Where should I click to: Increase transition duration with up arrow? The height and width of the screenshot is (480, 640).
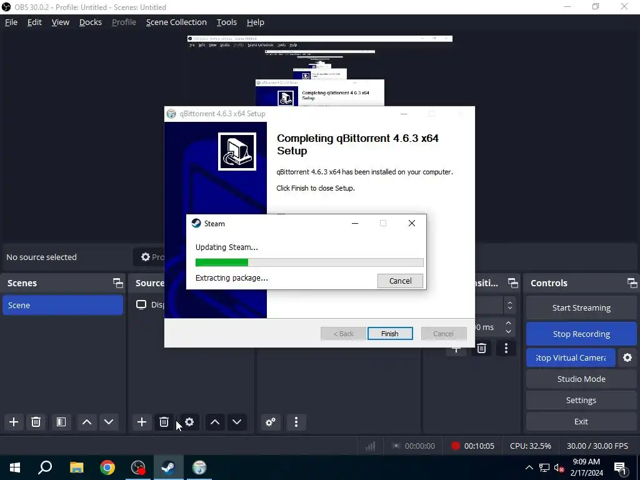tap(509, 323)
